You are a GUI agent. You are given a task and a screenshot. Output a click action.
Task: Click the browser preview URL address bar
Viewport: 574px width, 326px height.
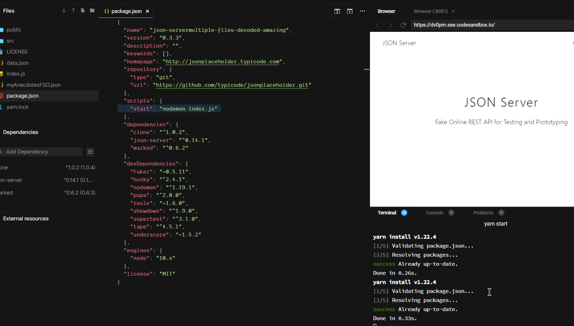pyautogui.click(x=493, y=25)
